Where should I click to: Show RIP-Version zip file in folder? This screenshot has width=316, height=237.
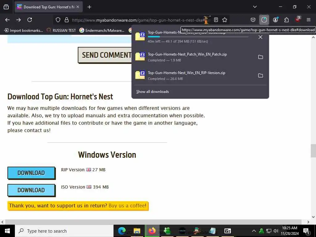pyautogui.click(x=260, y=76)
